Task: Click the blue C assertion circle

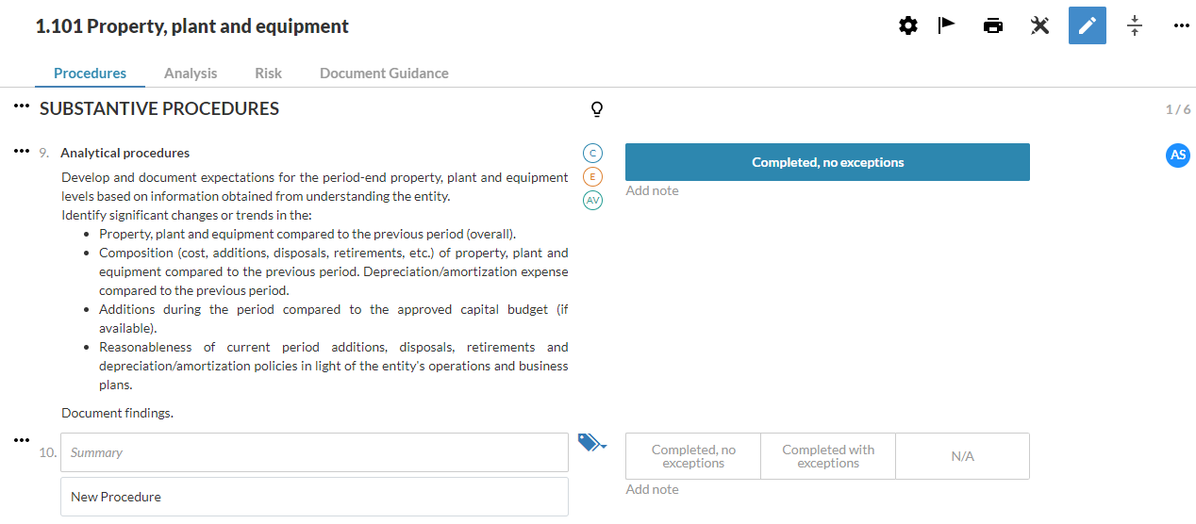Action: click(x=593, y=153)
